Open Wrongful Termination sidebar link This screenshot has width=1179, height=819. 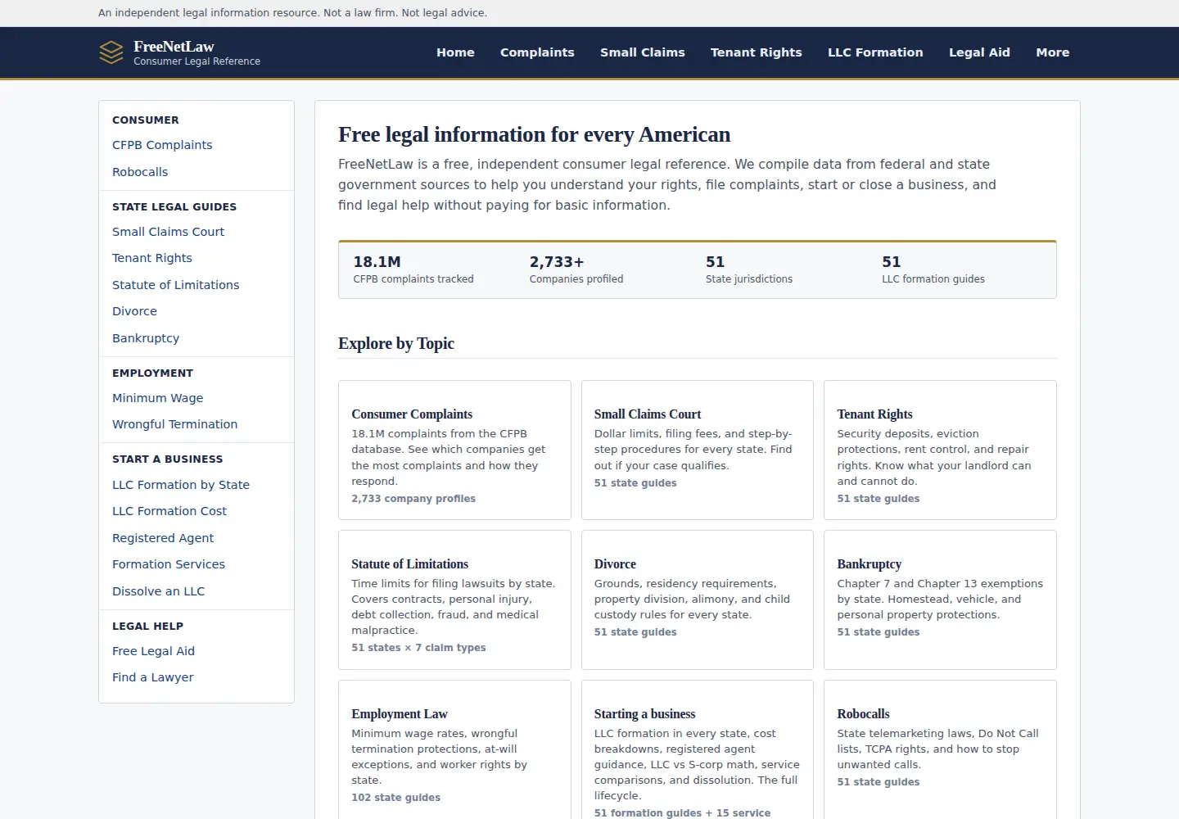pyautogui.click(x=175, y=424)
